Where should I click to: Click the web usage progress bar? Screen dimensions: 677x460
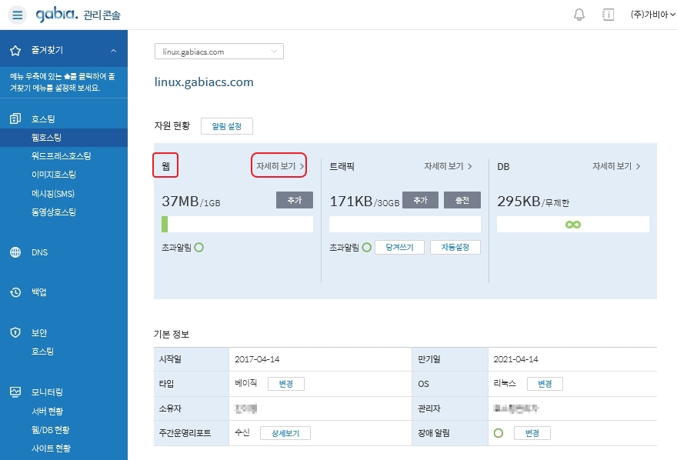point(237,224)
